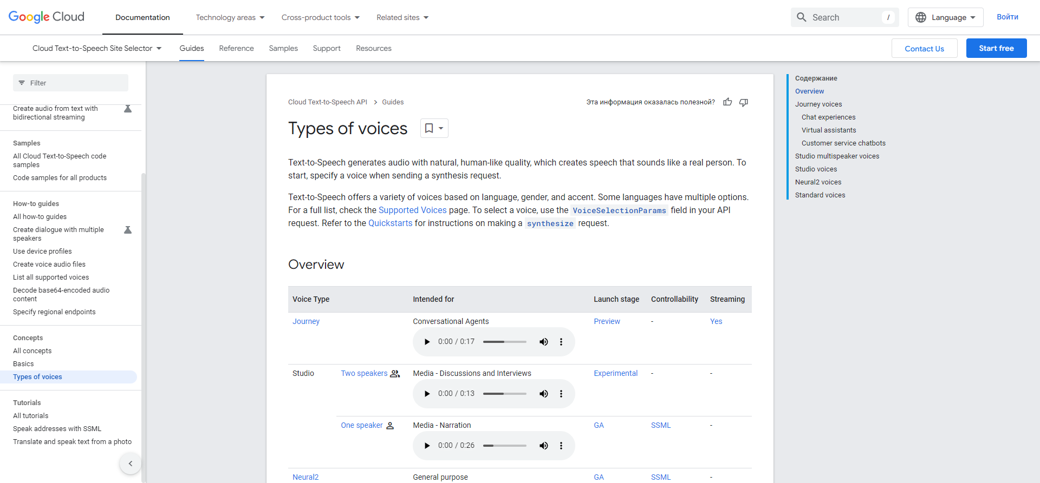
Task: Switch to the Resources tab
Action: coord(374,48)
